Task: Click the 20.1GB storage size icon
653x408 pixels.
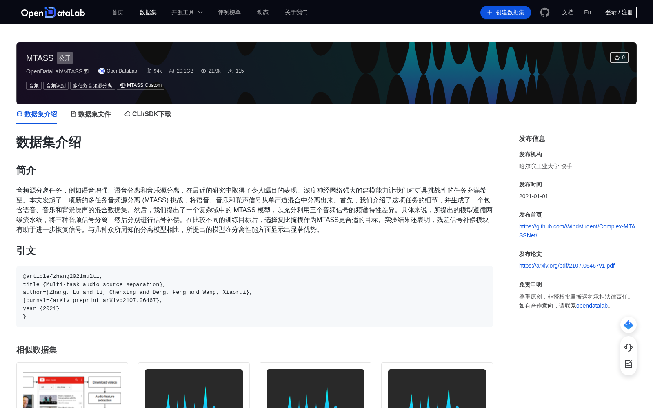Action: tap(172, 71)
